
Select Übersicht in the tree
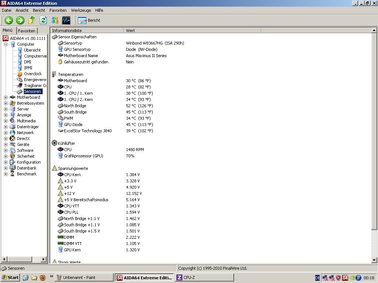coord(32,50)
